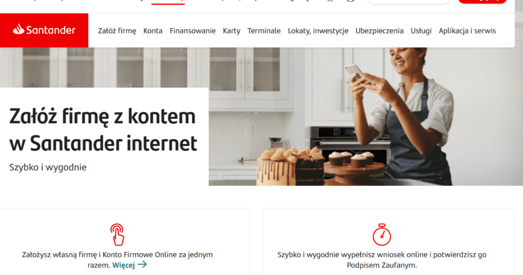Open the Terminale menu item
The width and height of the screenshot is (523, 275).
[264, 31]
